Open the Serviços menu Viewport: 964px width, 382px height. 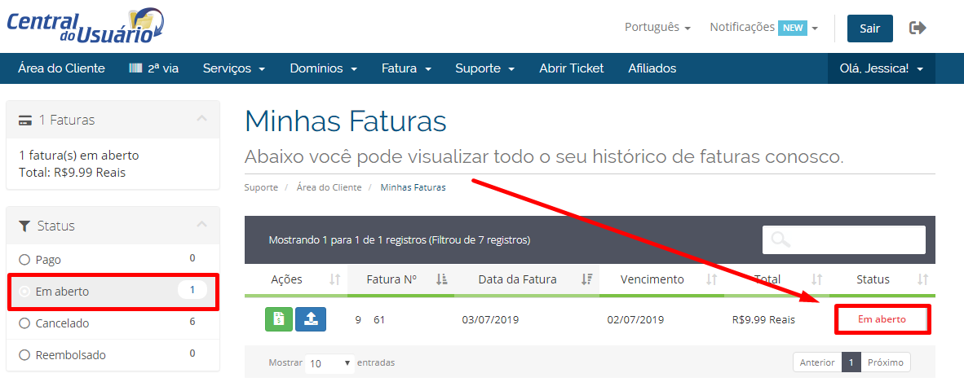coord(234,68)
